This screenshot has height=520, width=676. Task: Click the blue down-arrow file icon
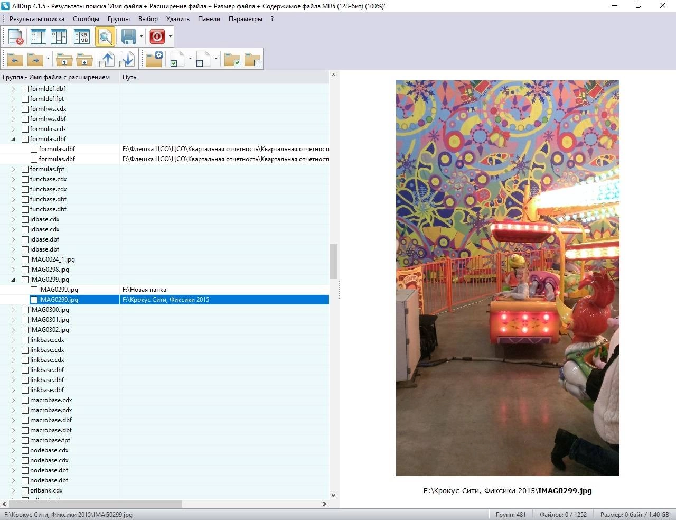coord(127,59)
